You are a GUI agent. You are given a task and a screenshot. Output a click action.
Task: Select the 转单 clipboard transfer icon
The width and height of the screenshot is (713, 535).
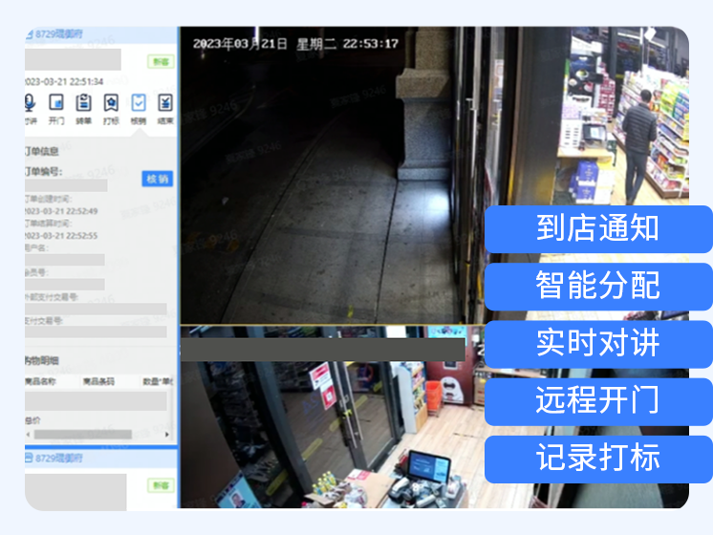(84, 103)
